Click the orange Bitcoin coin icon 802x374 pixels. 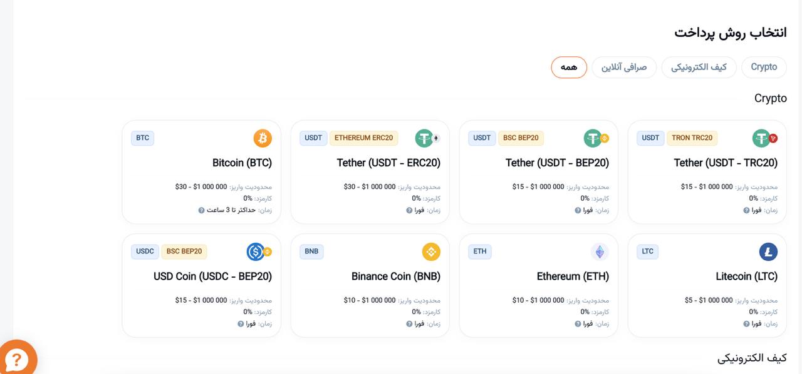[x=263, y=138]
